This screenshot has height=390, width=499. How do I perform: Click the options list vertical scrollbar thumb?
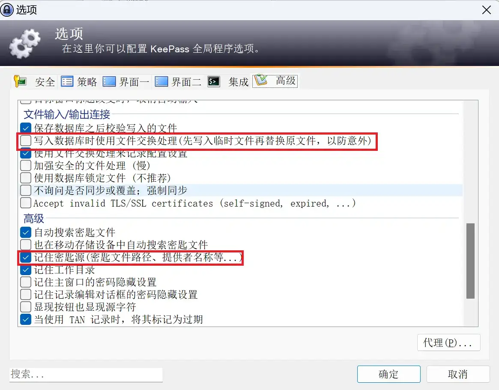(470, 261)
